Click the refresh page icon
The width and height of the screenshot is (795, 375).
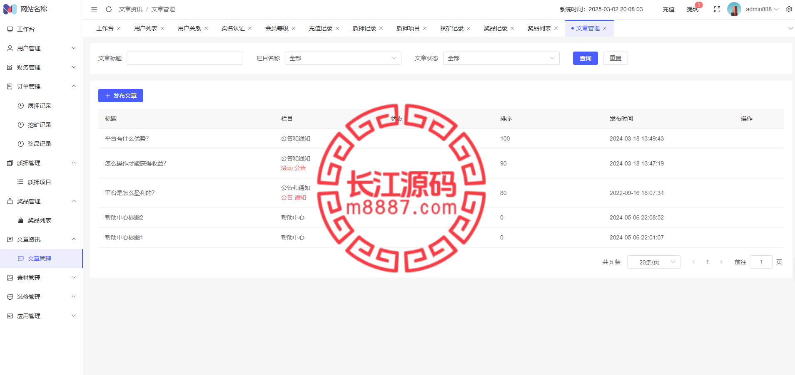tap(109, 9)
